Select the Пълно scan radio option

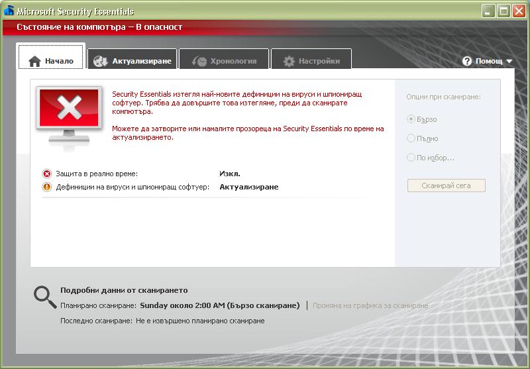pyautogui.click(x=411, y=138)
